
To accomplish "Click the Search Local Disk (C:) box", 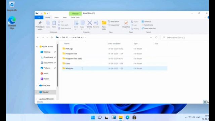I will pos(184,37).
